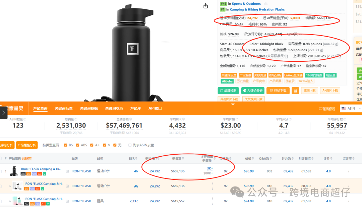362x207 pixels.
Task: Open the help icon next to ASIN数量
Action: pyautogui.click(x=25, y=119)
